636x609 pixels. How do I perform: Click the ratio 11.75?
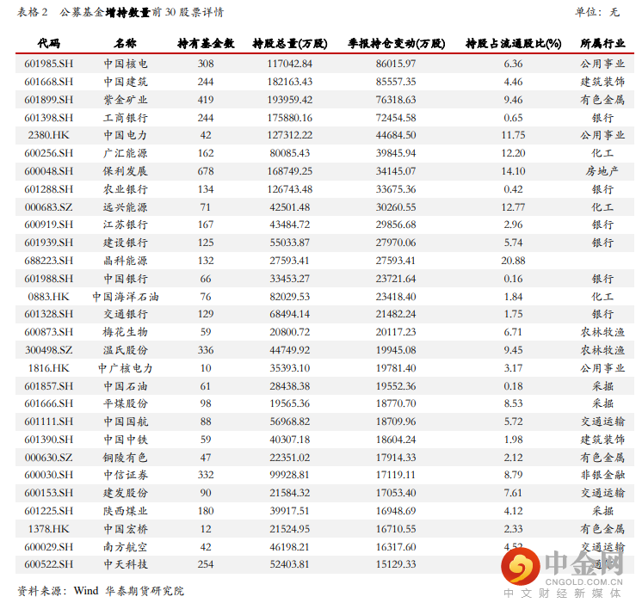click(513, 135)
